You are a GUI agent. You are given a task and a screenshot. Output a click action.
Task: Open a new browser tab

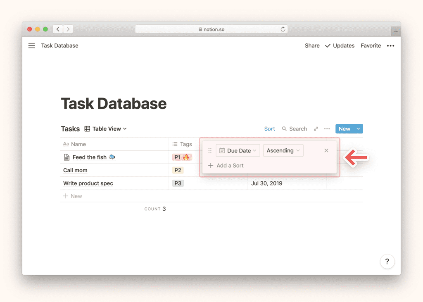pos(395,32)
